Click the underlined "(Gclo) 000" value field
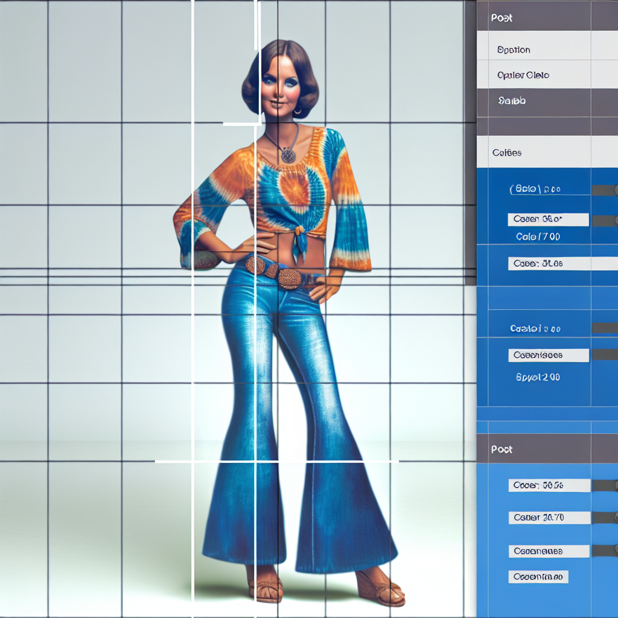Image resolution: width=618 pixels, height=618 pixels. 535,190
